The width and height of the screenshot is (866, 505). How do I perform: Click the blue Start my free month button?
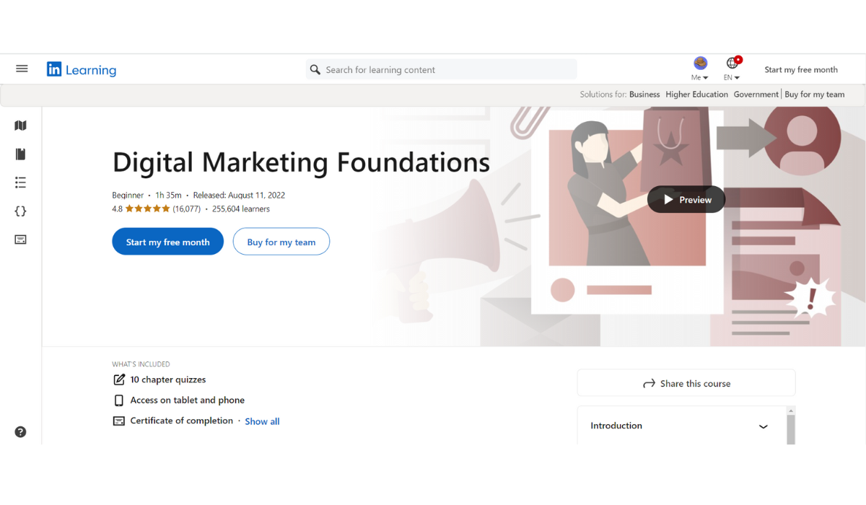[167, 242]
